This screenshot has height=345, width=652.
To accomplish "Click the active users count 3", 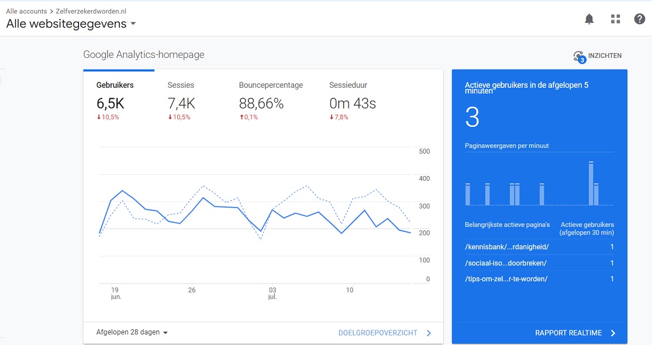I will tap(472, 117).
